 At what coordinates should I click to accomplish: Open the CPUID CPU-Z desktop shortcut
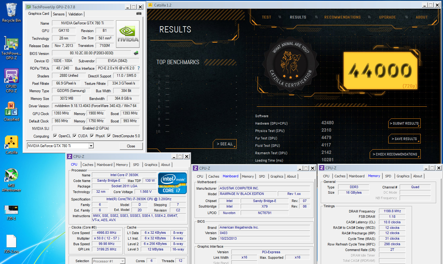pyautogui.click(x=11, y=76)
